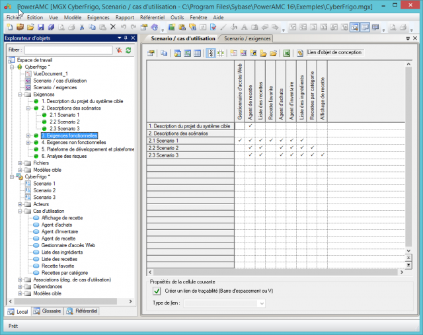Click the Copy icon in main toolbar
The width and height of the screenshot is (423, 335).
point(93,27)
